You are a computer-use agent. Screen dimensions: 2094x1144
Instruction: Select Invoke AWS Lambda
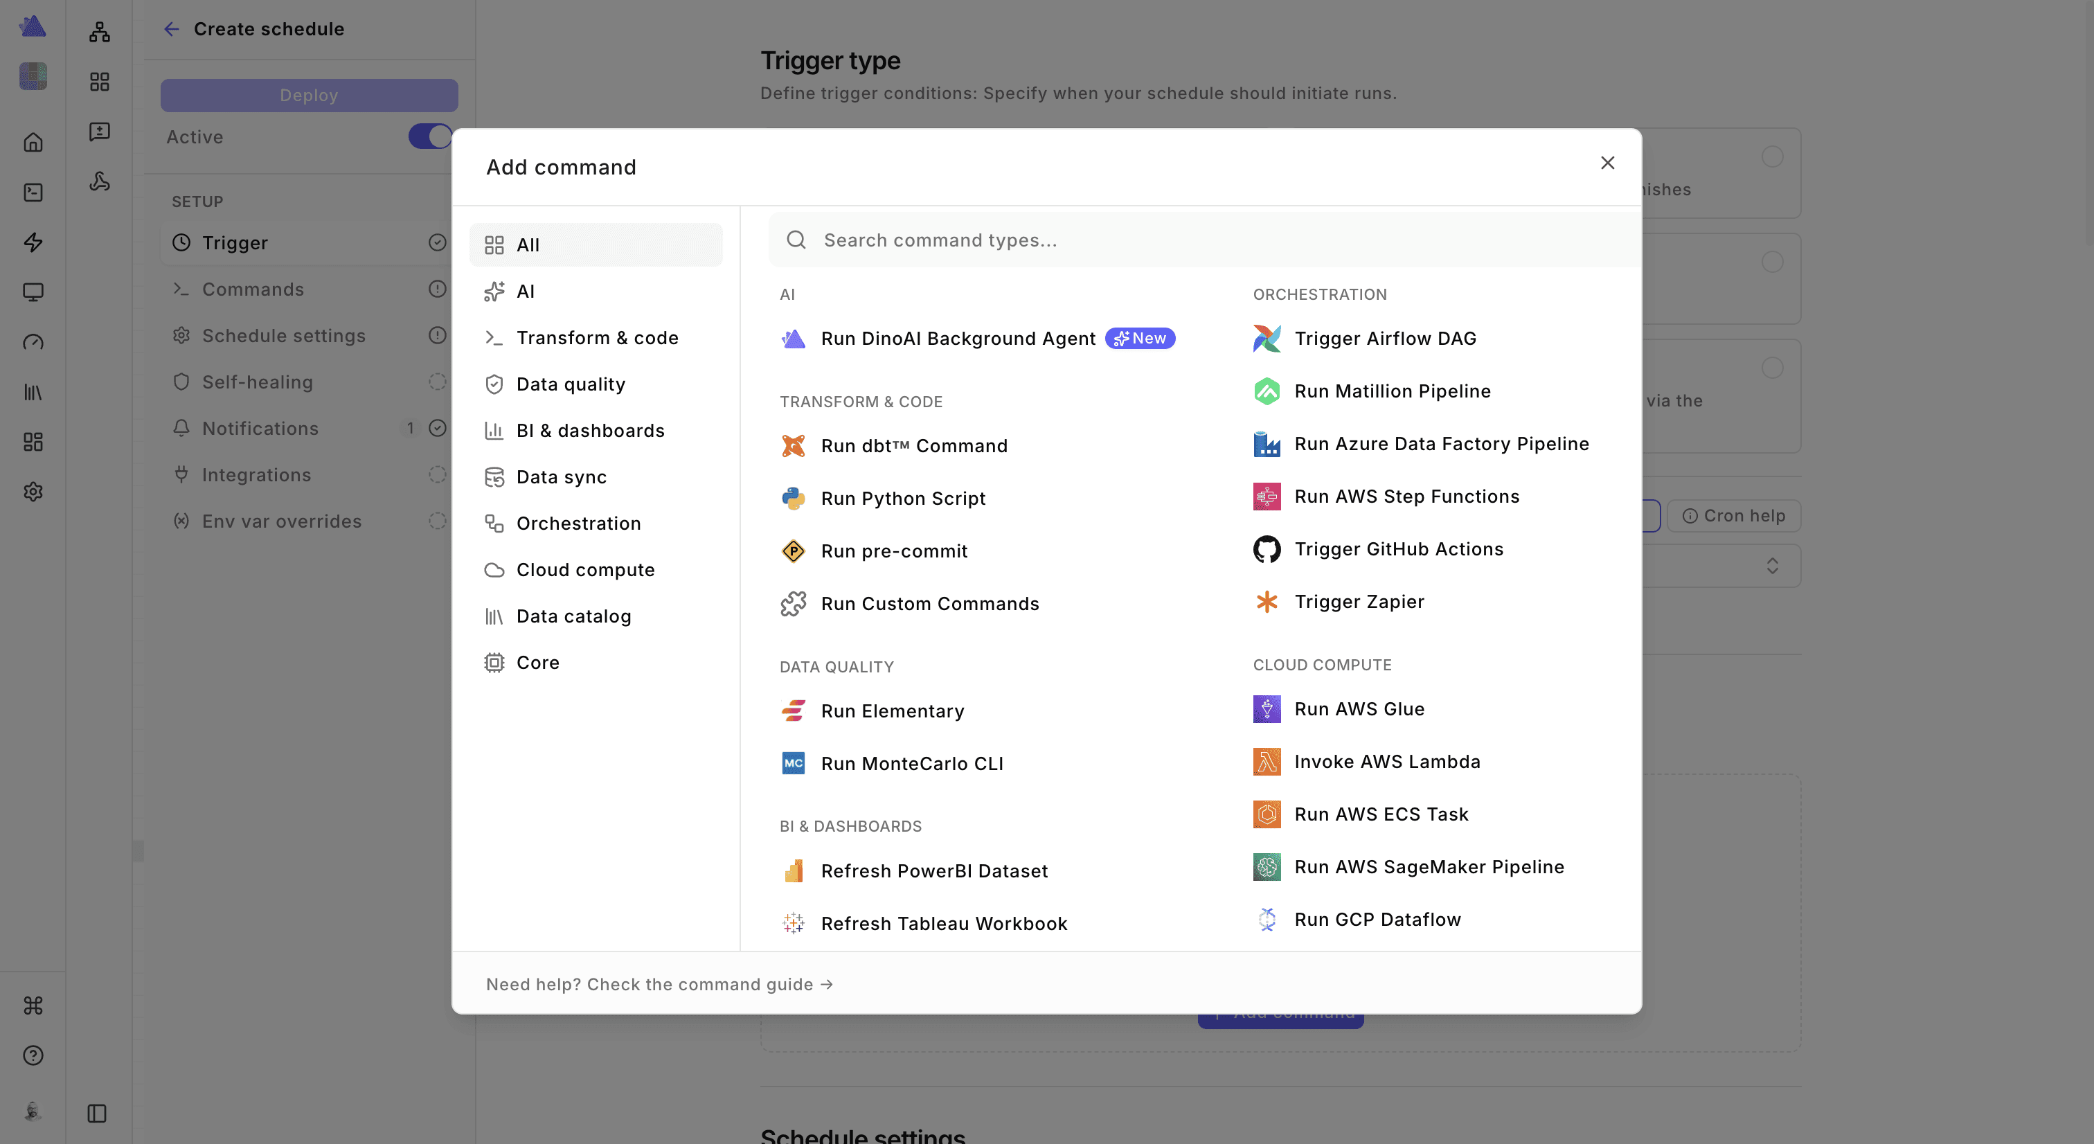[1366, 762]
